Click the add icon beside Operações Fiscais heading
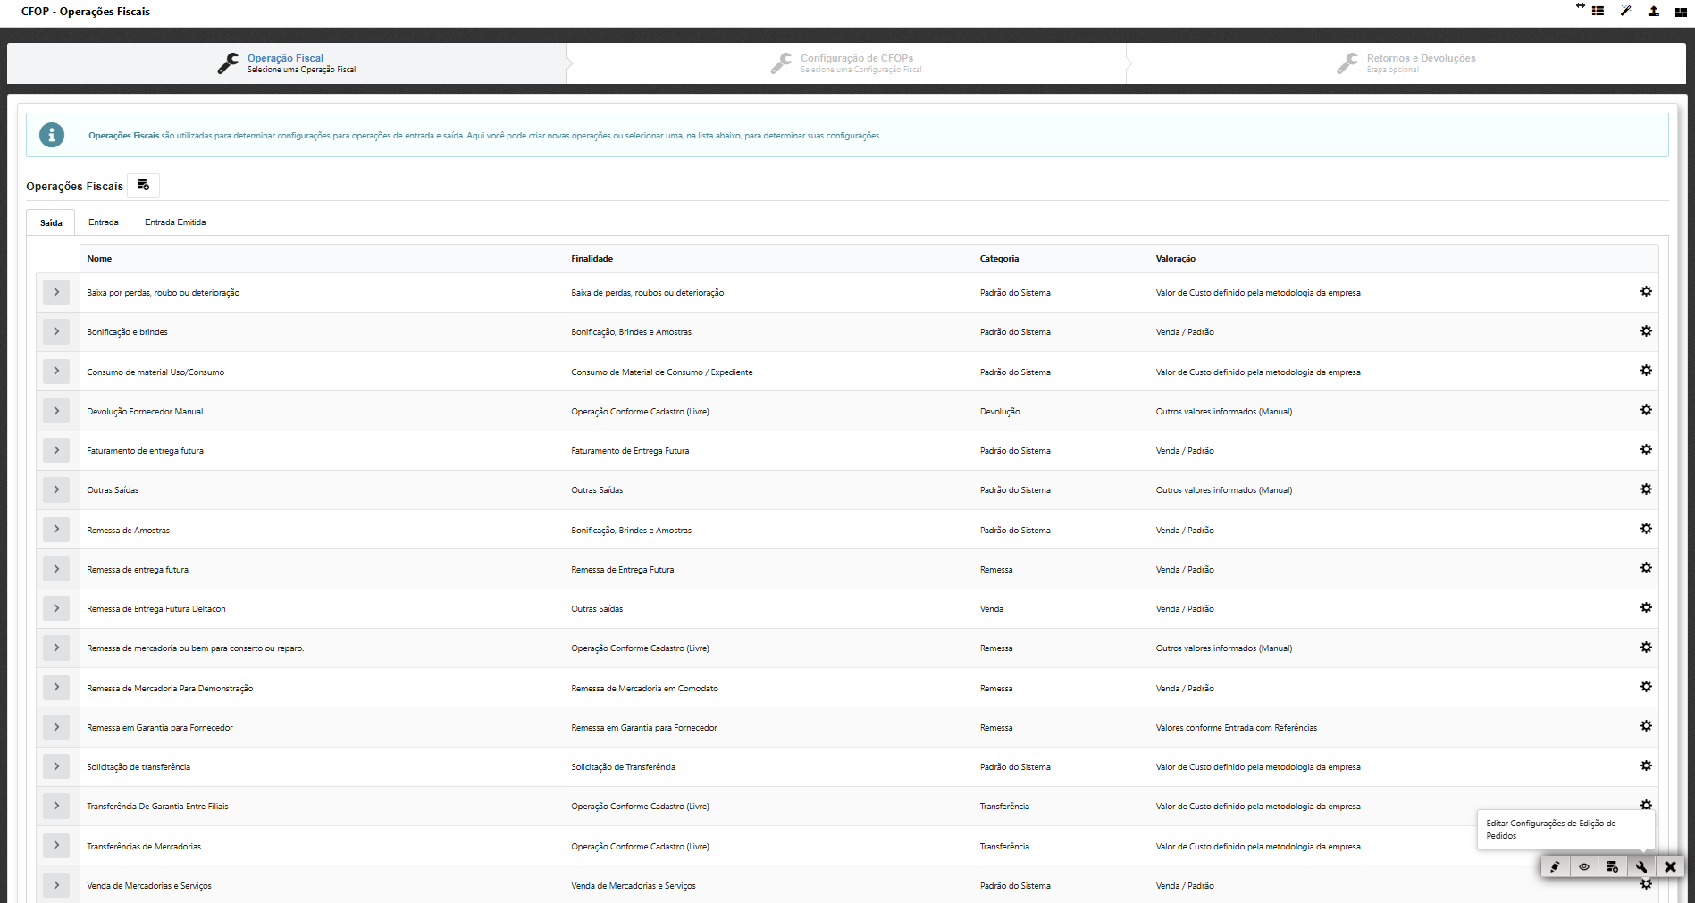 coord(143,185)
